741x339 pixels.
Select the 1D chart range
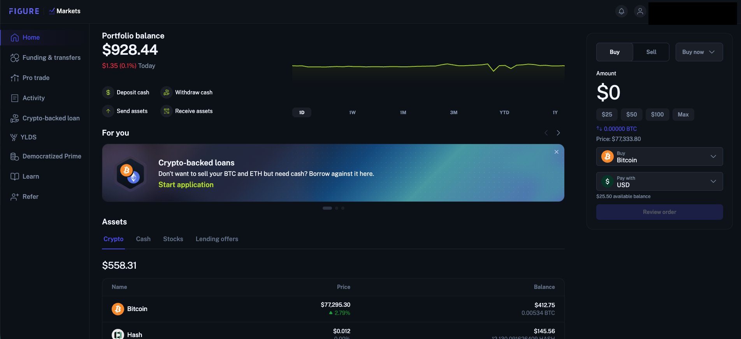tap(302, 113)
